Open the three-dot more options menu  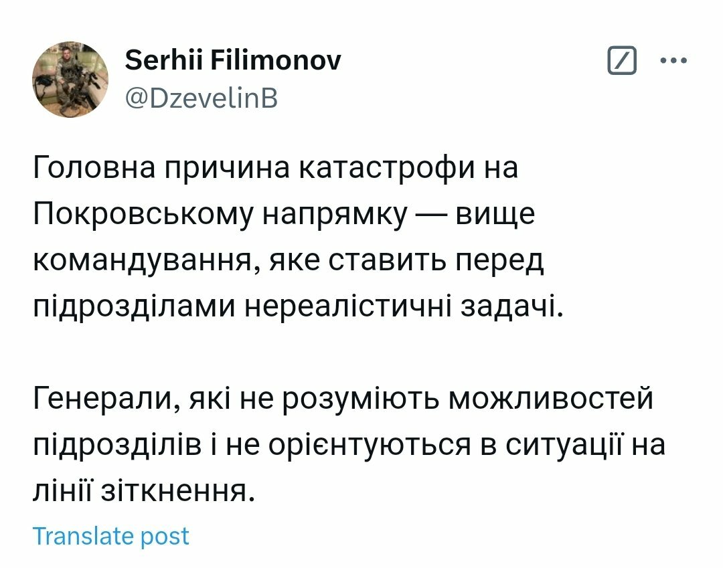673,60
